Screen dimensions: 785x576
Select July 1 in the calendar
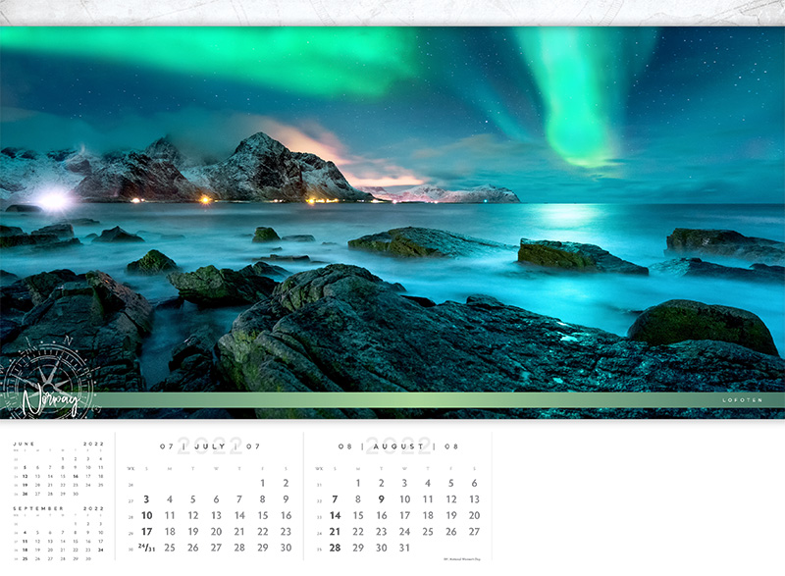[262, 483]
